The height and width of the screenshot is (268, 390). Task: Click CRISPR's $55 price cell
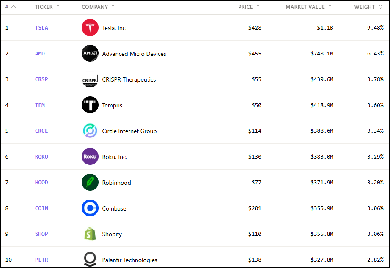tap(256, 79)
